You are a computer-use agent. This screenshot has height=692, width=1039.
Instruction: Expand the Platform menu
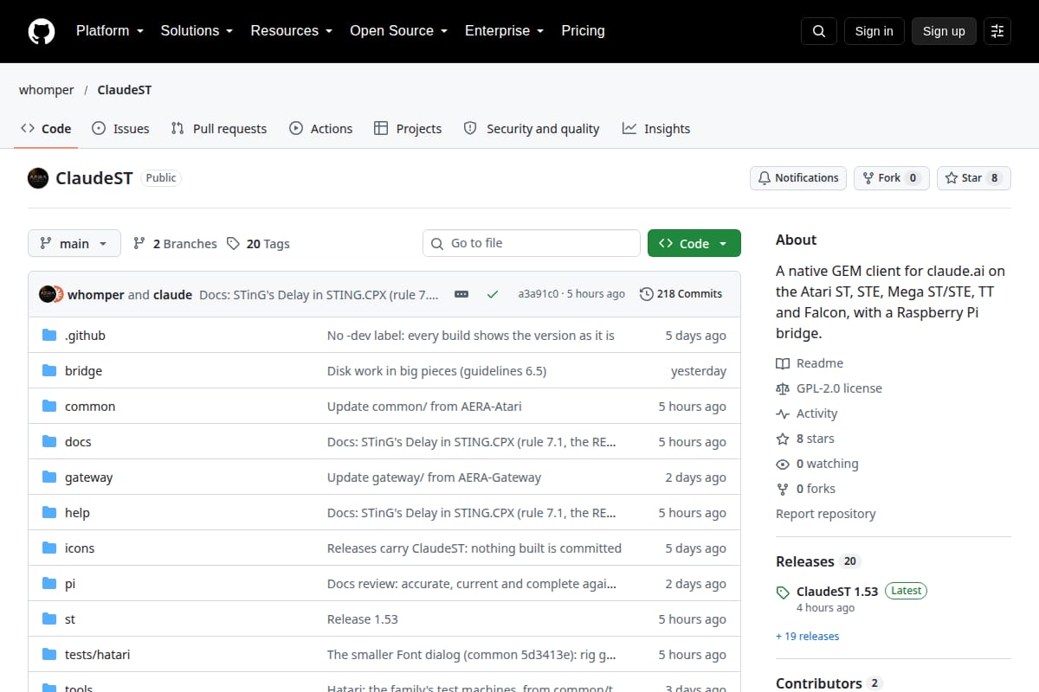(x=109, y=31)
